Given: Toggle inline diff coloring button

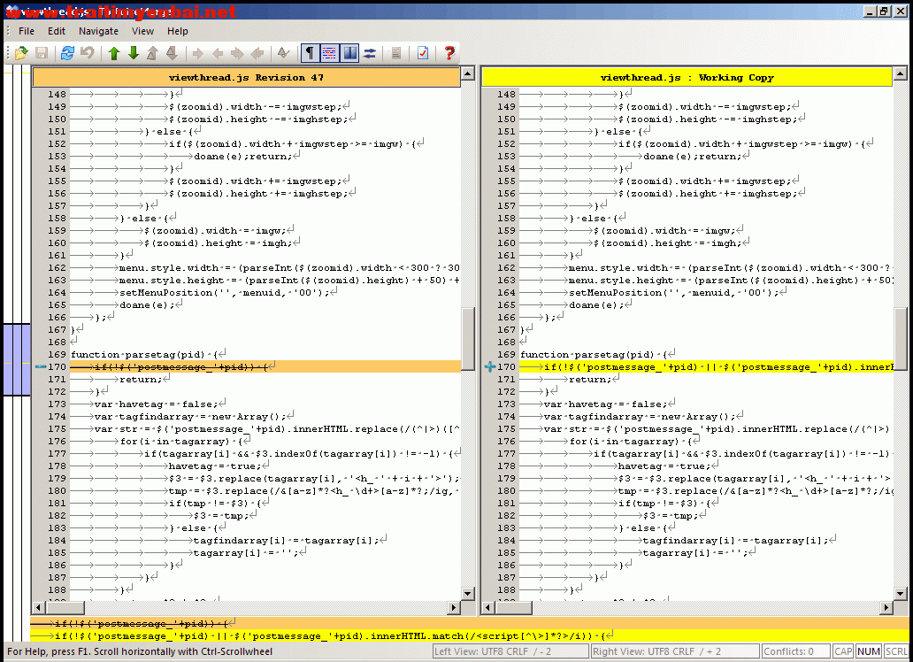Looking at the screenshot, I should tap(330, 53).
